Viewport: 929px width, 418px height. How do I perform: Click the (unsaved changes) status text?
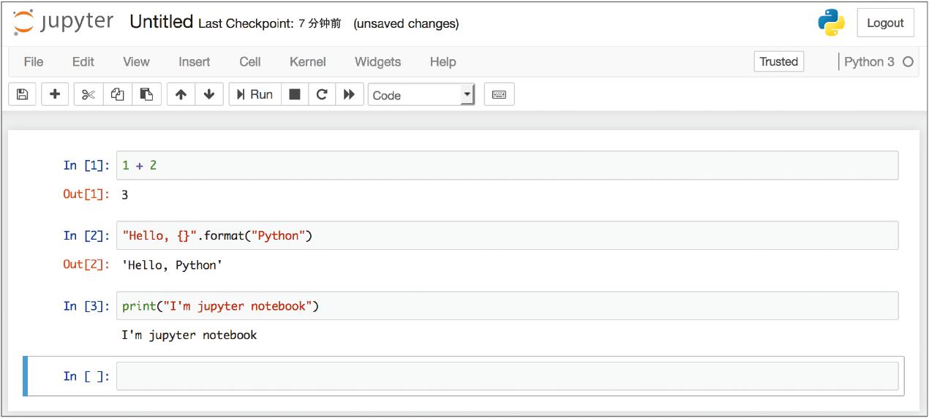pos(406,23)
